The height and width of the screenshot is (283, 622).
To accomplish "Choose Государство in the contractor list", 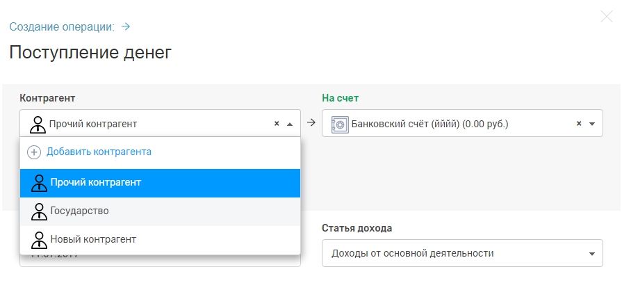I will 79,211.
